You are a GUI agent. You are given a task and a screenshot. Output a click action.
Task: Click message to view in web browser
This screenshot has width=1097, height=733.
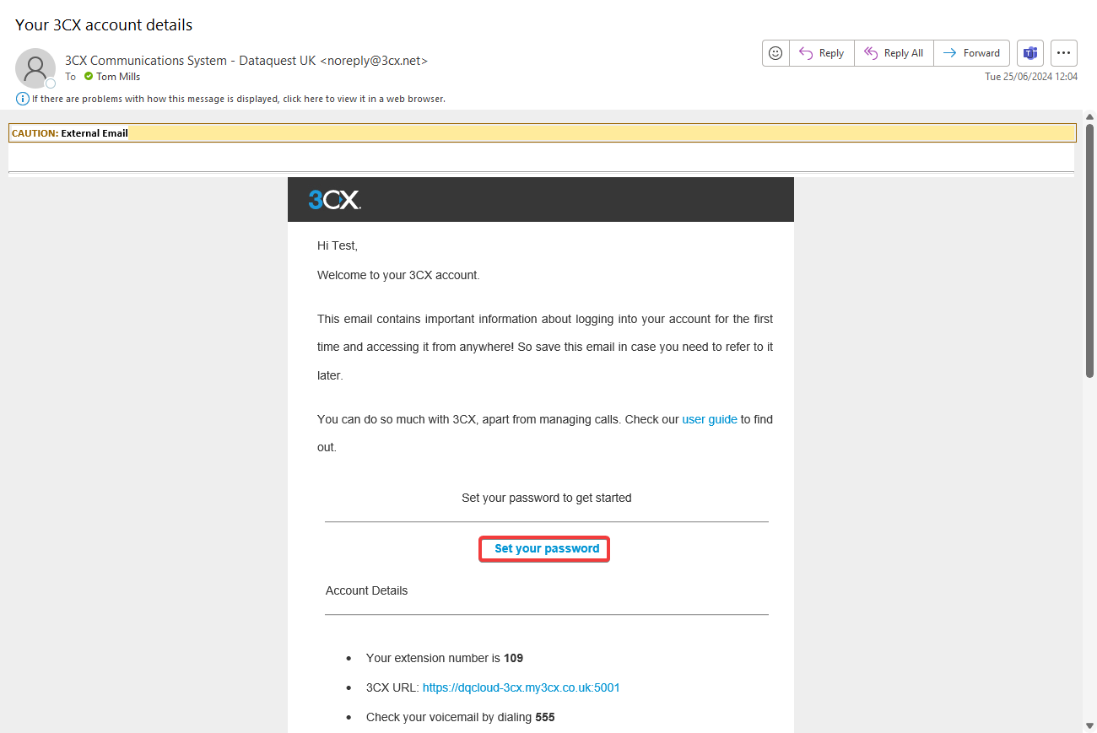(x=239, y=99)
